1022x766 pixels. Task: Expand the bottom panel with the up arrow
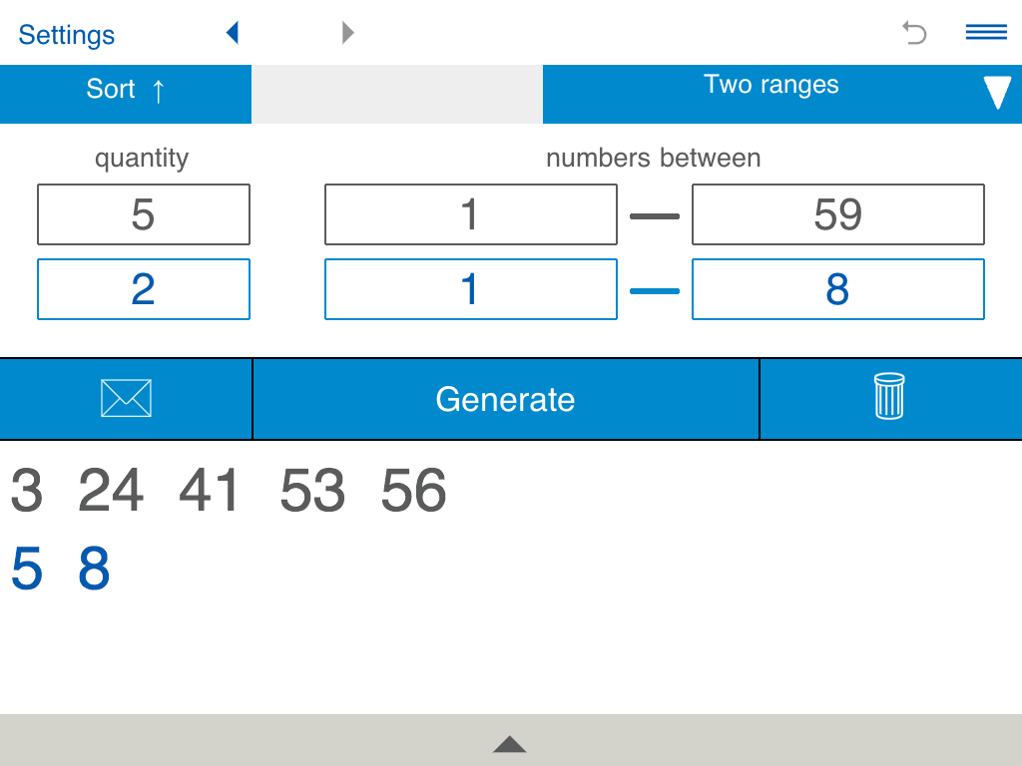coord(510,743)
